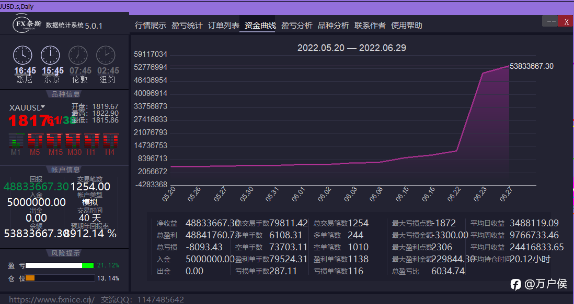Click the 13.14% position percentage
This screenshot has height=304, width=574.
(x=108, y=278)
